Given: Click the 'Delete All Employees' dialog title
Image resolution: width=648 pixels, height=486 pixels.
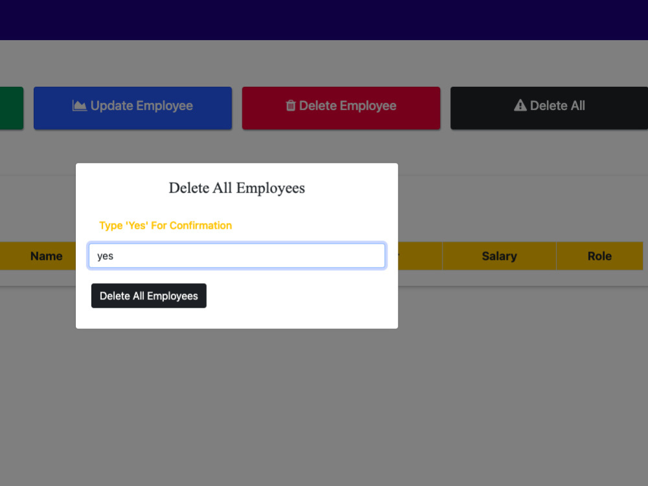Looking at the screenshot, I should [237, 188].
